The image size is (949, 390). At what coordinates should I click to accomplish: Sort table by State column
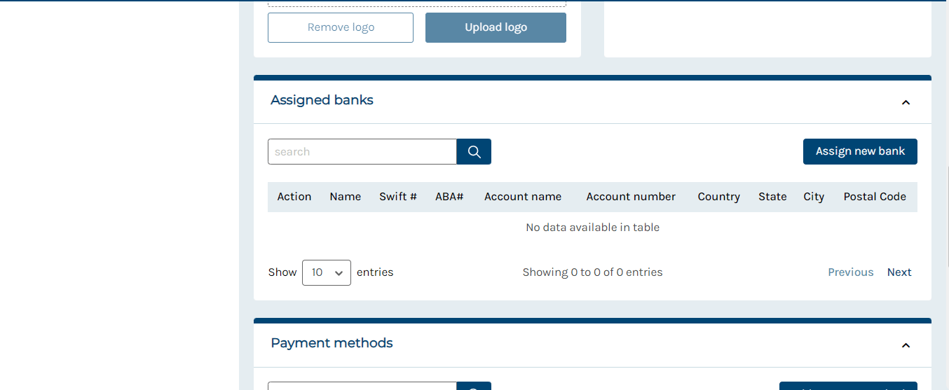pos(772,197)
